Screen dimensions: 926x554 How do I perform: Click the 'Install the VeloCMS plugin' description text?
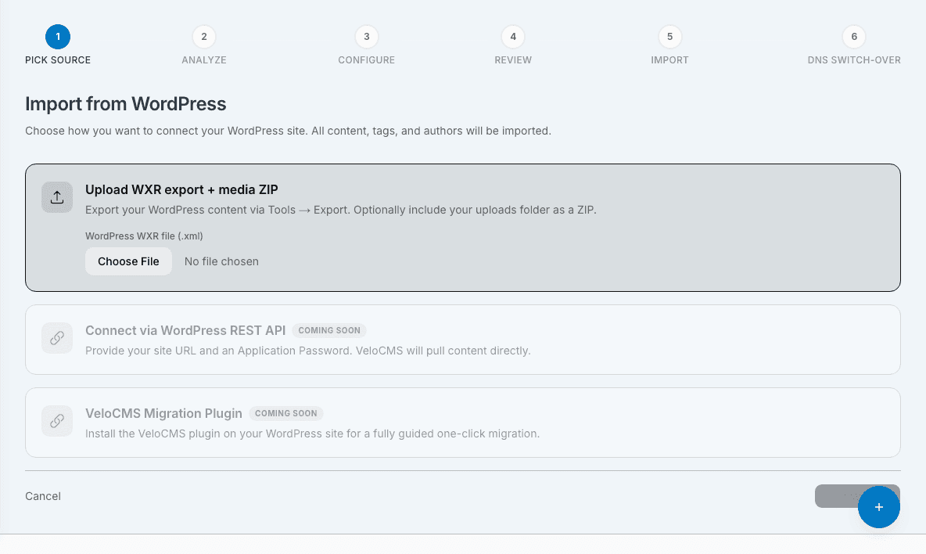coord(312,433)
